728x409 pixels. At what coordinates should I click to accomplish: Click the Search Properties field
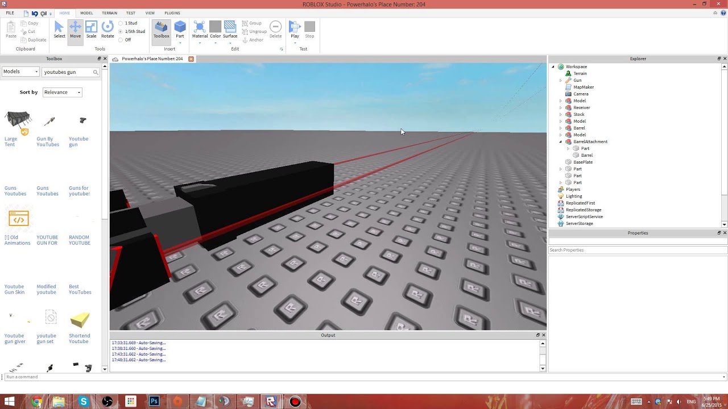point(638,250)
